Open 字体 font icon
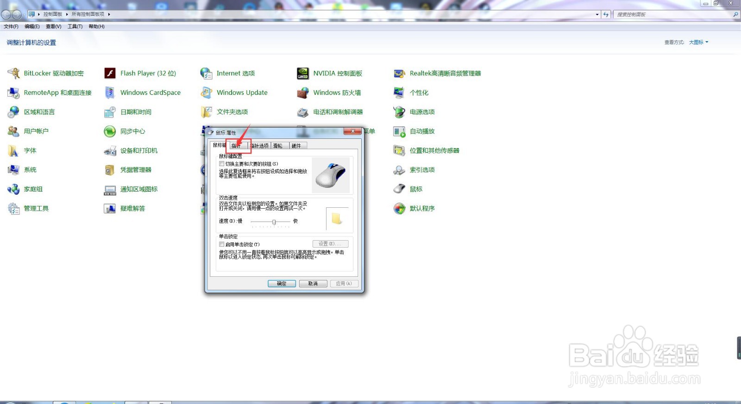The height and width of the screenshot is (404, 741). point(13,150)
